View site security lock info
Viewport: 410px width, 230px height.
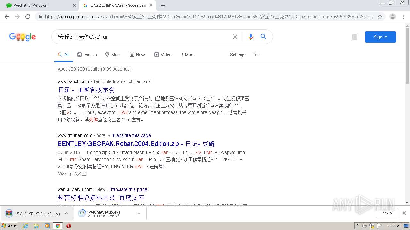click(x=40, y=17)
